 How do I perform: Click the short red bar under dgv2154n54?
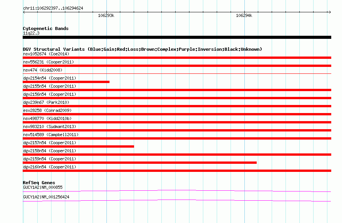[x=66, y=82]
